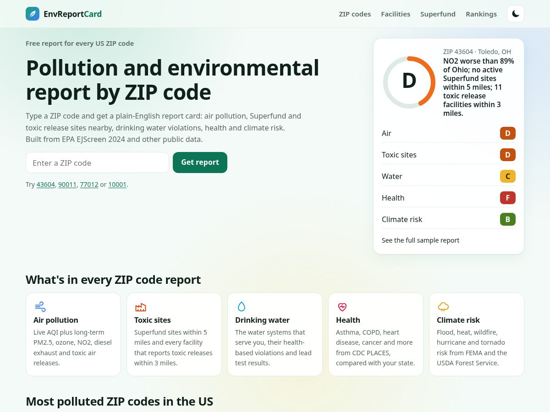Open the Superfund nav item
550x412 pixels.
coord(438,14)
